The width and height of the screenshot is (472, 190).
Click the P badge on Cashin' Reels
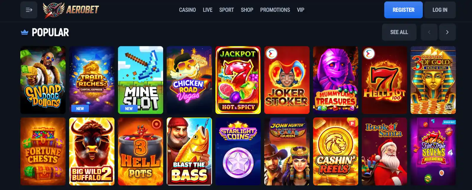click(352, 123)
